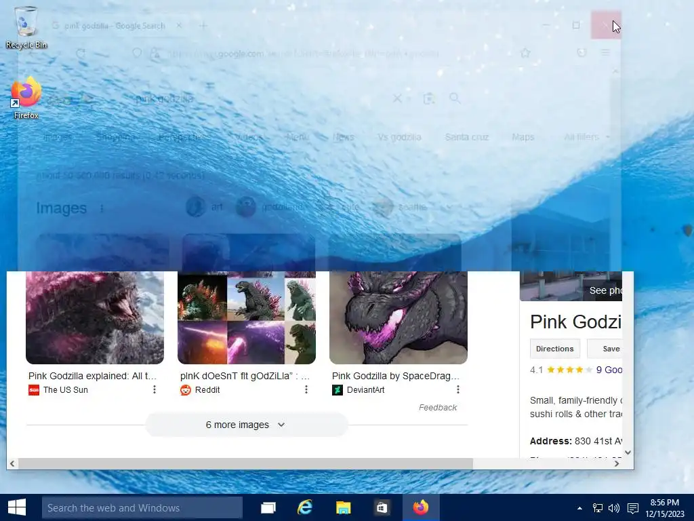Open a new tab with the faded plus button
The height and width of the screenshot is (521, 694).
(203, 26)
